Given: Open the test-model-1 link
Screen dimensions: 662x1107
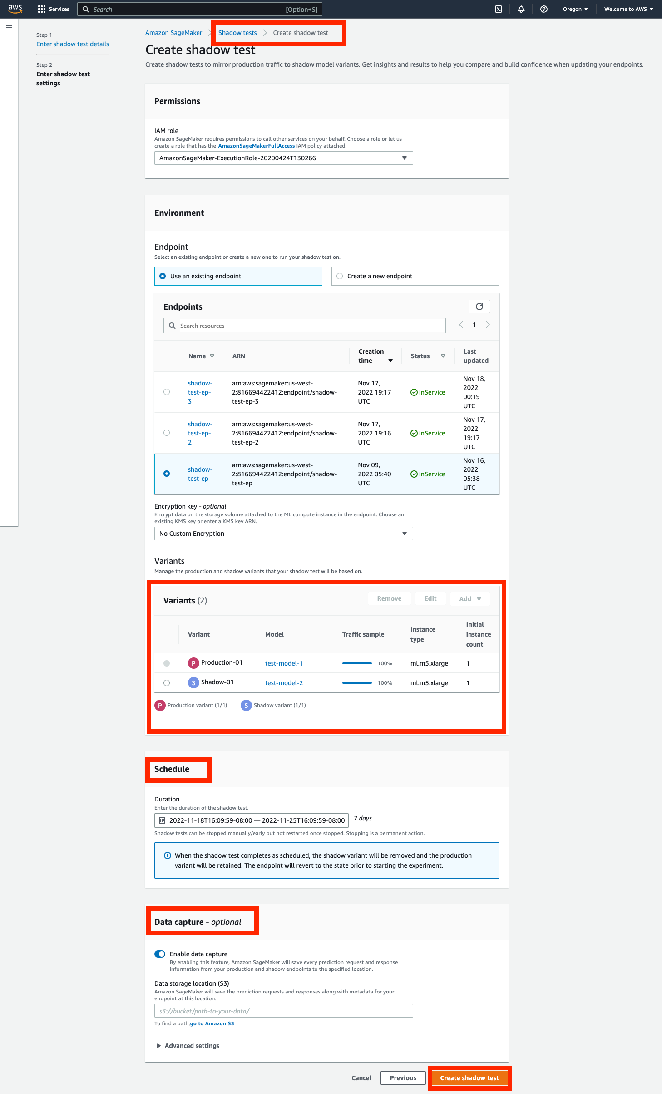Looking at the screenshot, I should tap(284, 663).
